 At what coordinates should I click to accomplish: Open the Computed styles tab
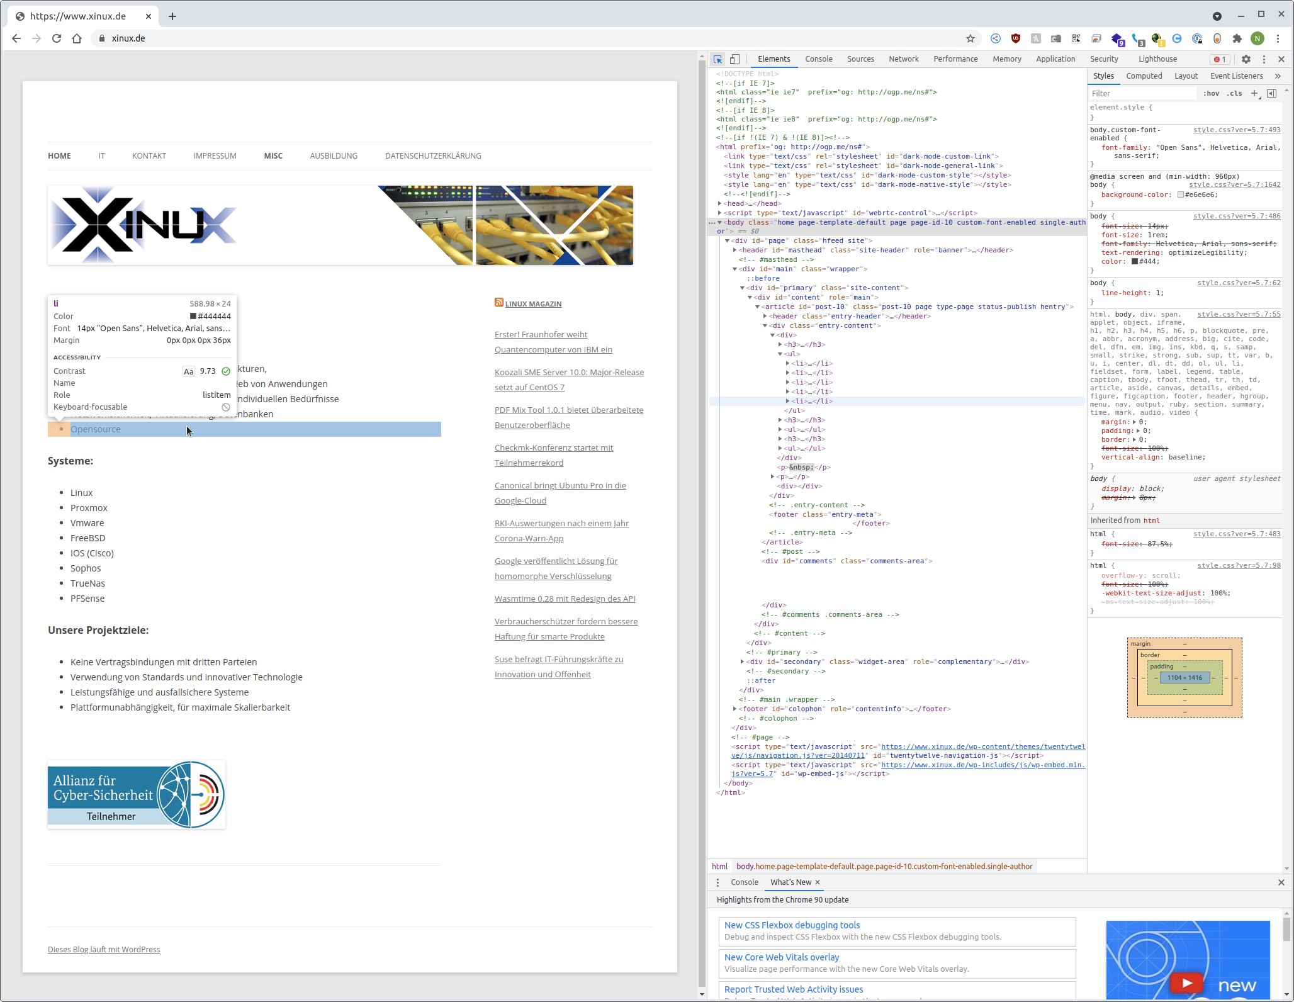1144,76
